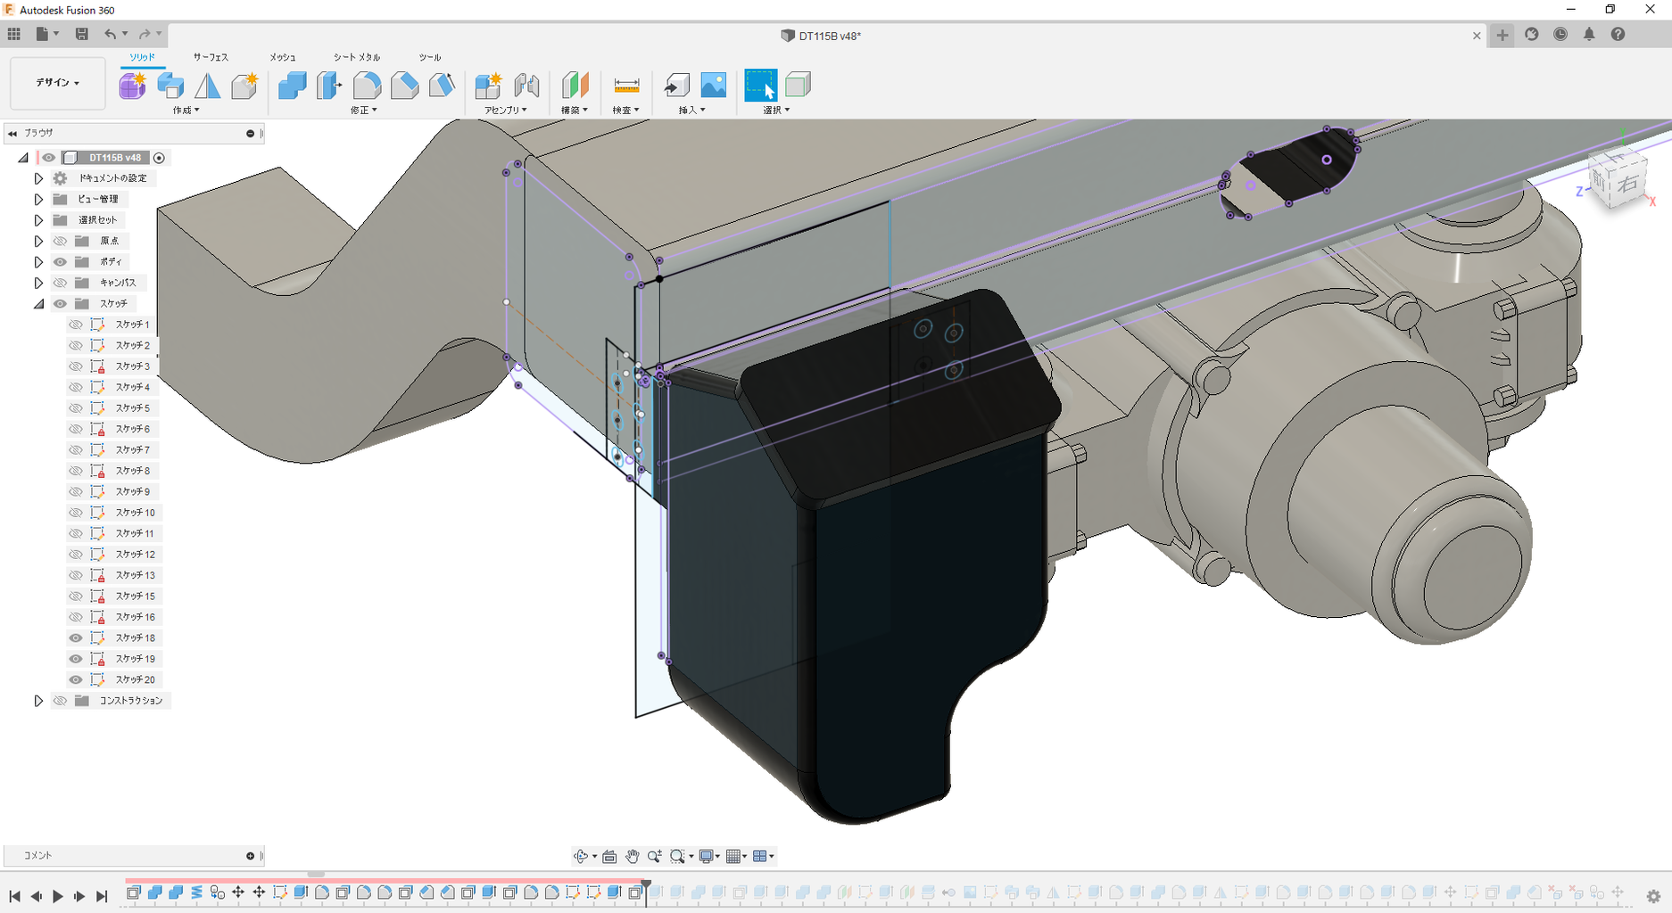Click the Extrude tool icon
1672x913 pixels.
[170, 86]
